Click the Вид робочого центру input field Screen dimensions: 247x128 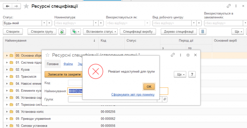click(172, 23)
